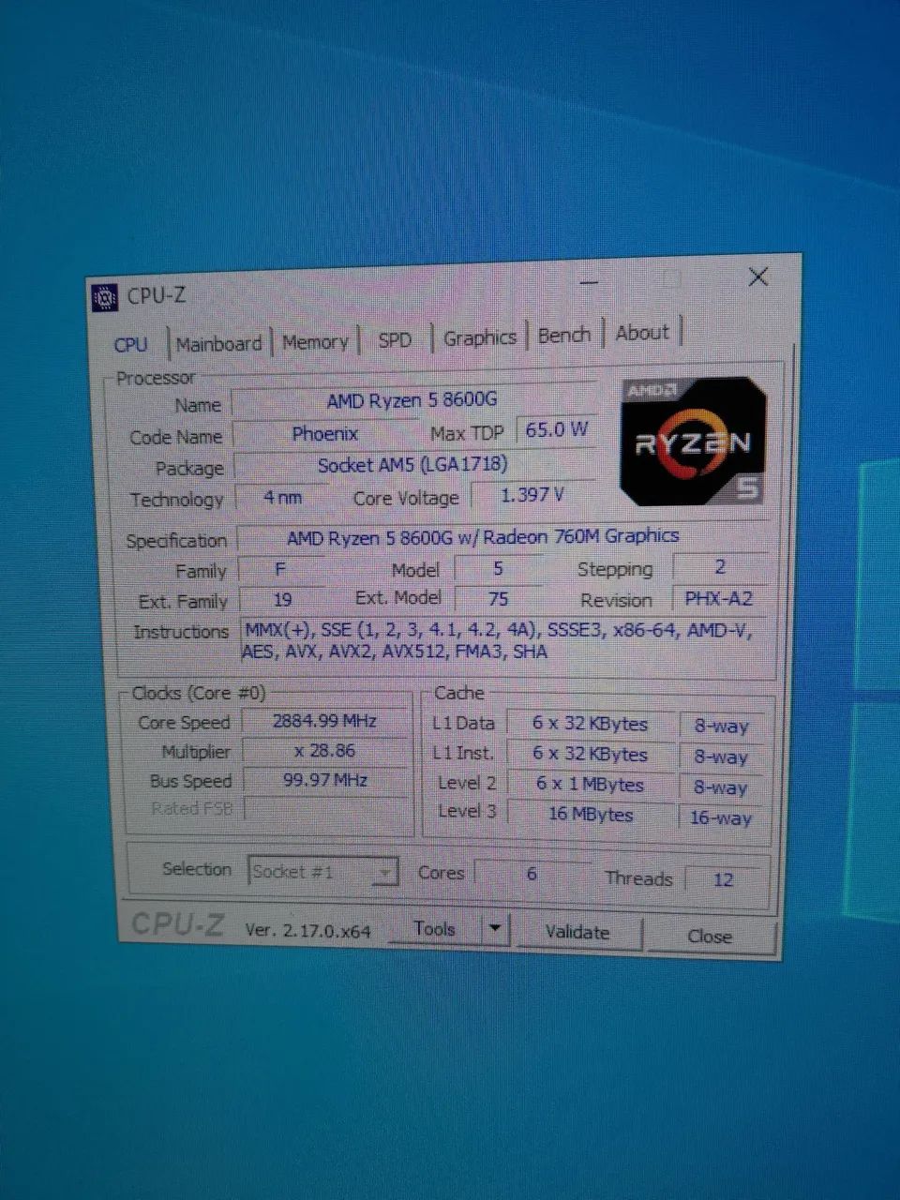Switch to the CPU tab
Viewport: 900px width, 1200px height.
(130, 345)
